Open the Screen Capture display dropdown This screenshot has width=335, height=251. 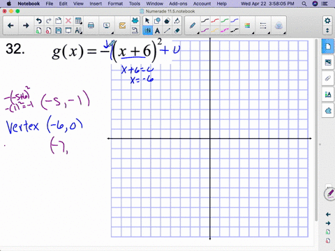pyautogui.click(x=107, y=26)
